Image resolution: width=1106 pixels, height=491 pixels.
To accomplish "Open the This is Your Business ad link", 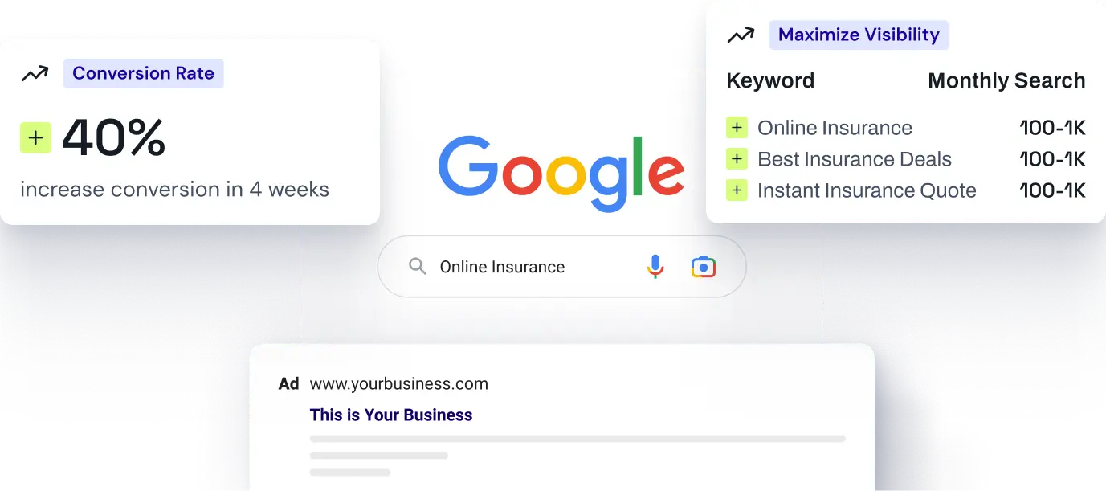I will click(x=391, y=415).
